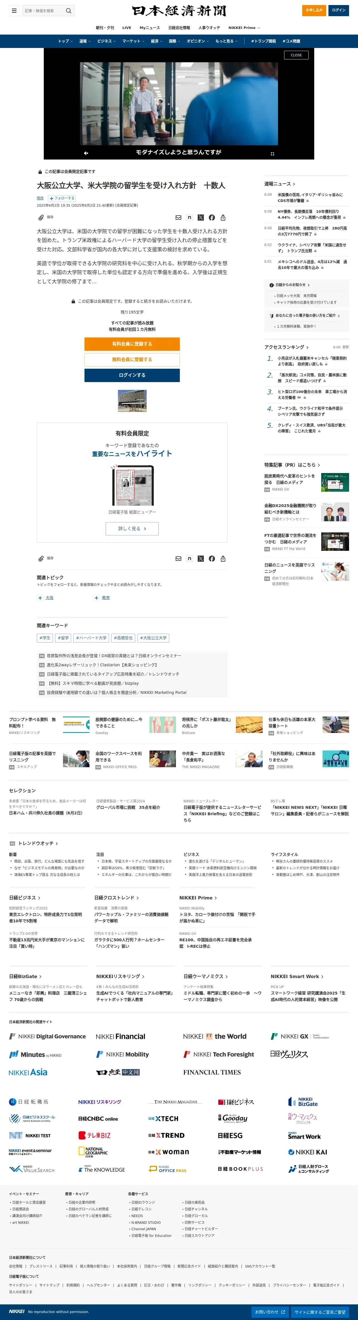Open NIKKEI KAI logo link
The height and width of the screenshot is (1320, 358).
(307, 1152)
